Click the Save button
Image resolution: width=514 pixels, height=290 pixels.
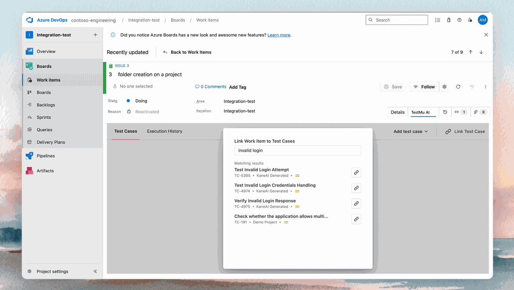coord(393,87)
